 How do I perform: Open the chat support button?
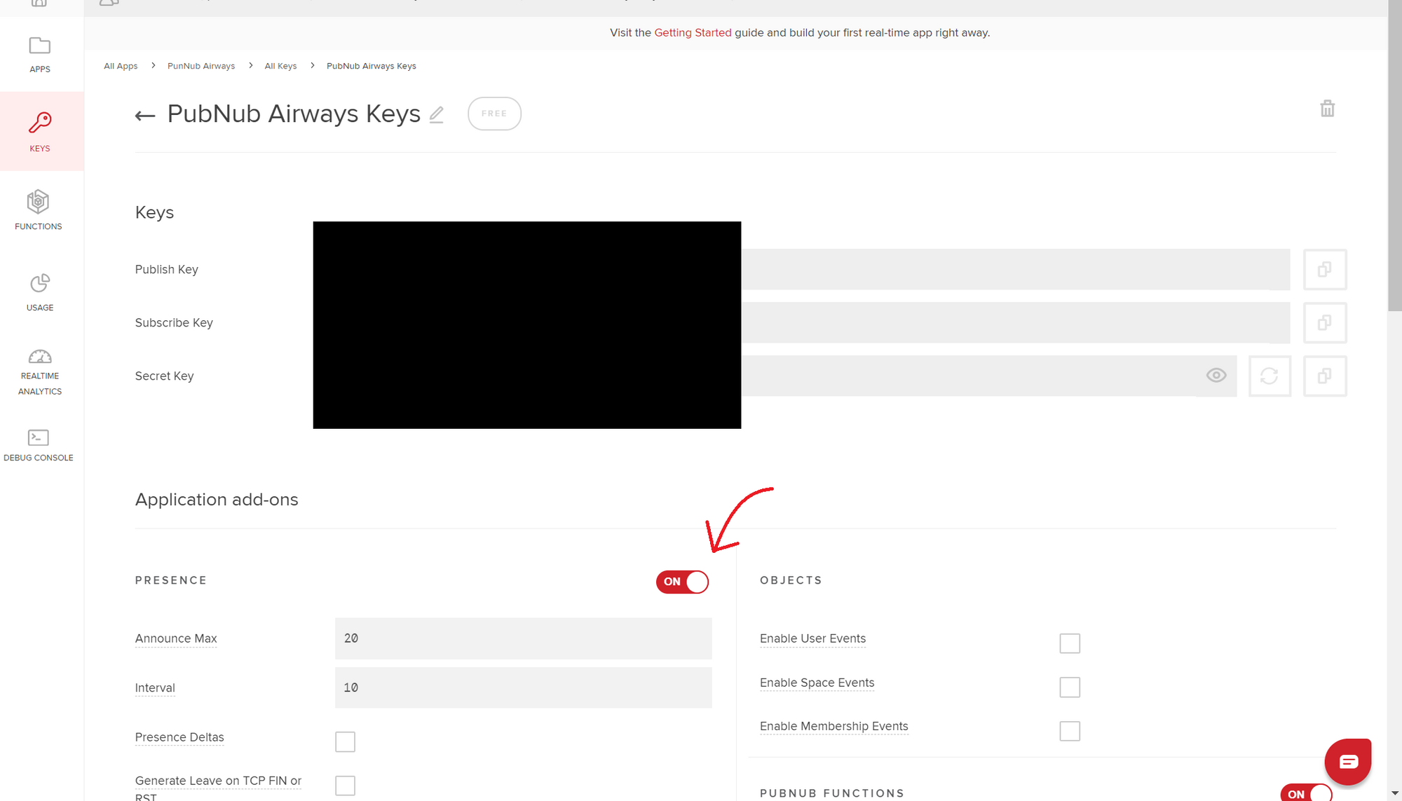pyautogui.click(x=1347, y=762)
